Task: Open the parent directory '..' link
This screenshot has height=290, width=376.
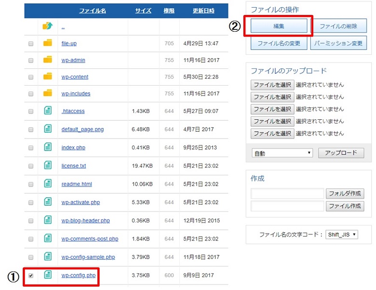Action: (63, 27)
